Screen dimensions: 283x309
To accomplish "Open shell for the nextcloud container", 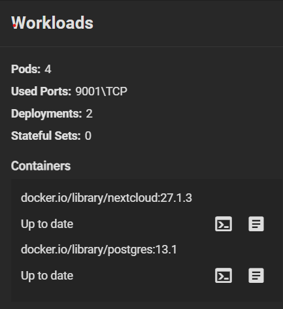I will point(224,224).
